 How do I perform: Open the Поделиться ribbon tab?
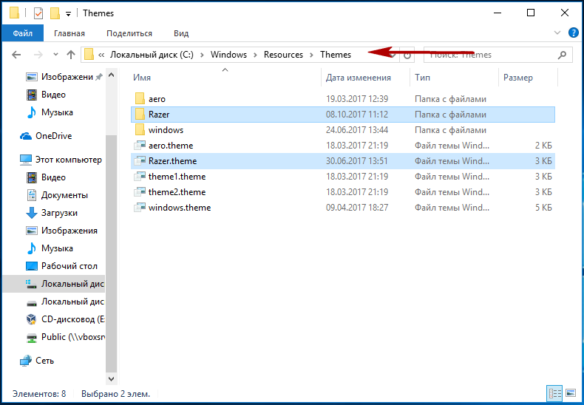[x=129, y=33]
